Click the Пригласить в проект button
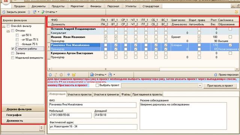The image size is (240, 135). [x=220, y=85]
